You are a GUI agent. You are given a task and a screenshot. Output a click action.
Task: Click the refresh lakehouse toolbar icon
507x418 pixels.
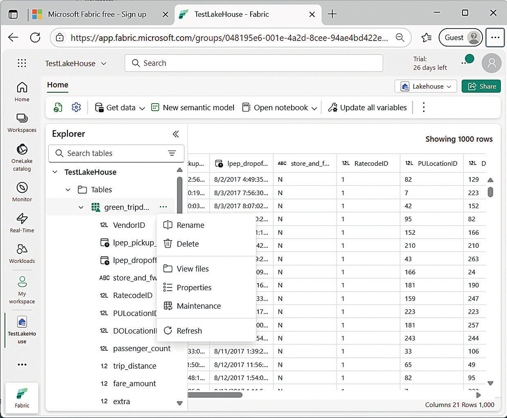click(58, 108)
